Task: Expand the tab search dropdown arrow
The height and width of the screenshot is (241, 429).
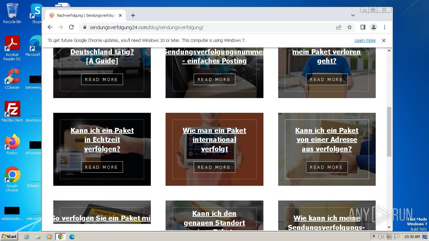Action: click(353, 15)
